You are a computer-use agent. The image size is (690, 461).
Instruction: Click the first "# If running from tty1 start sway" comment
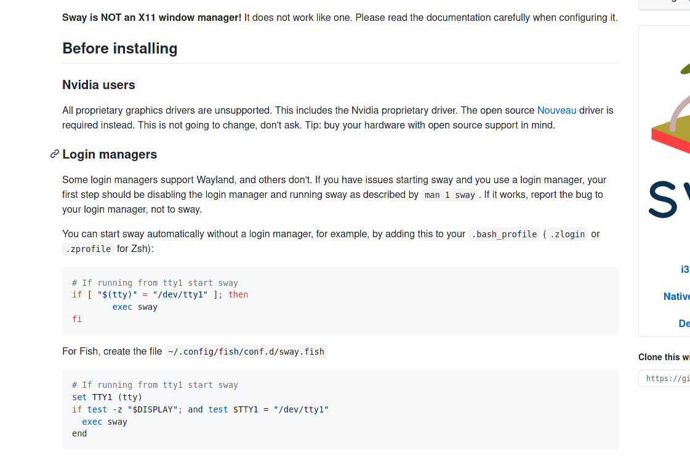point(155,283)
